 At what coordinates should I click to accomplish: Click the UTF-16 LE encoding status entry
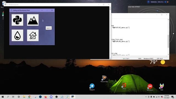pos(159,59)
